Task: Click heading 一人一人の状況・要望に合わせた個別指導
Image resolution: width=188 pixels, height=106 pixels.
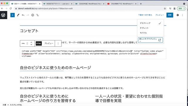Action: [x=129, y=98]
